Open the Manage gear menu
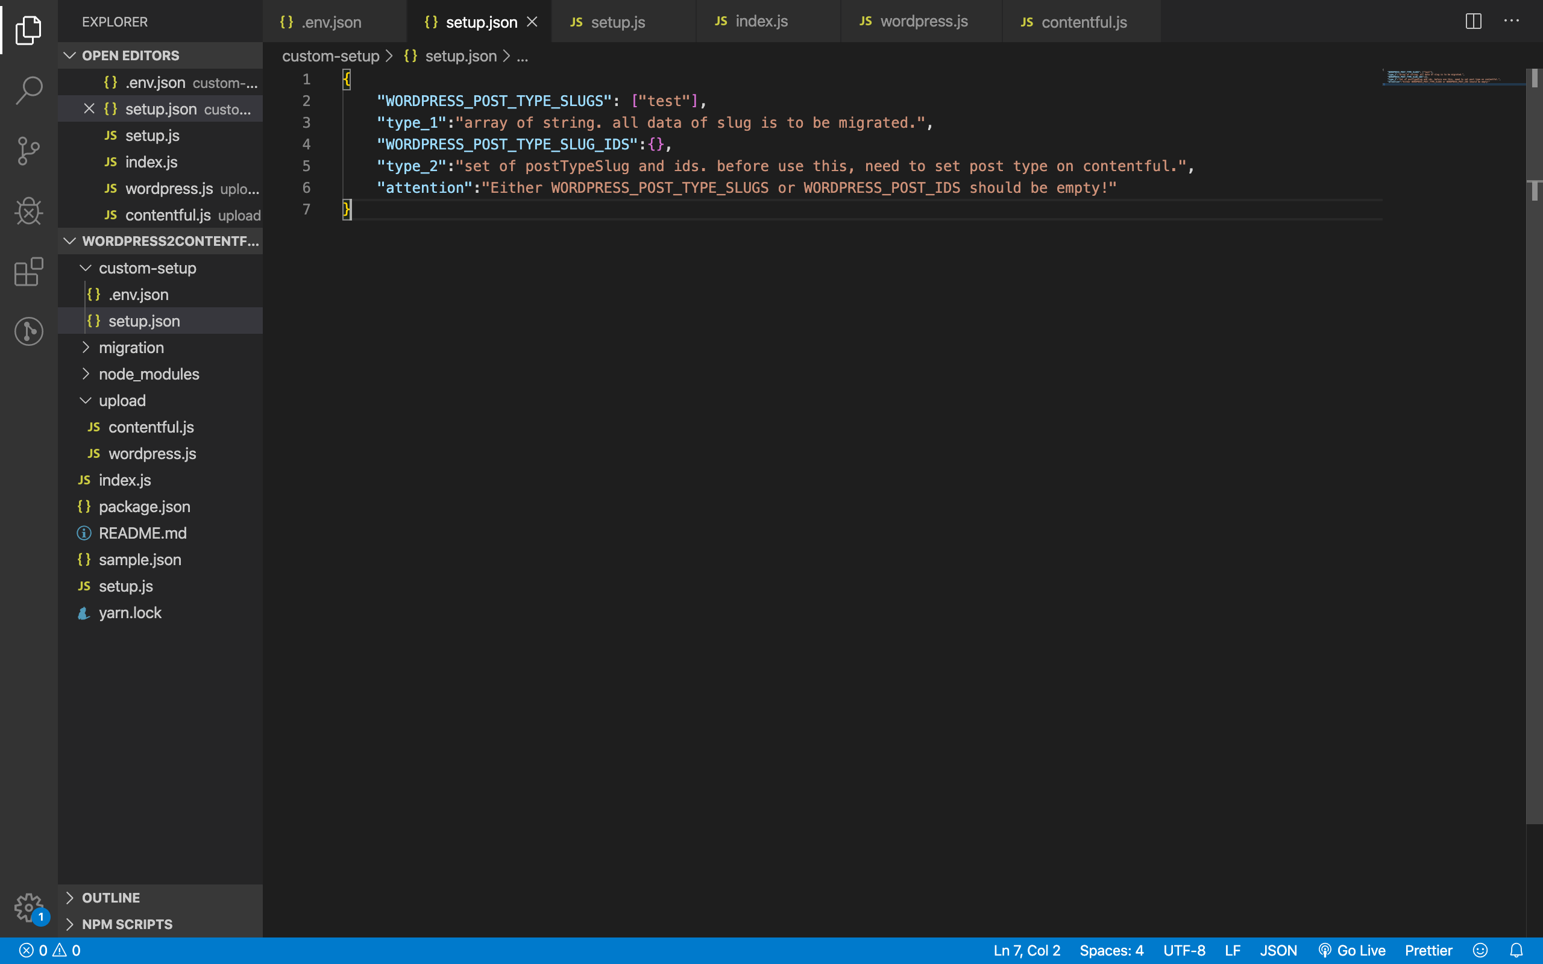1543x964 pixels. [x=29, y=907]
